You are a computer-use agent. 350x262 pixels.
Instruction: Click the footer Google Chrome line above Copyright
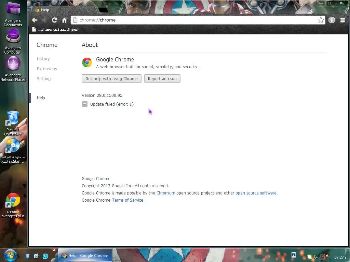[x=96, y=179]
